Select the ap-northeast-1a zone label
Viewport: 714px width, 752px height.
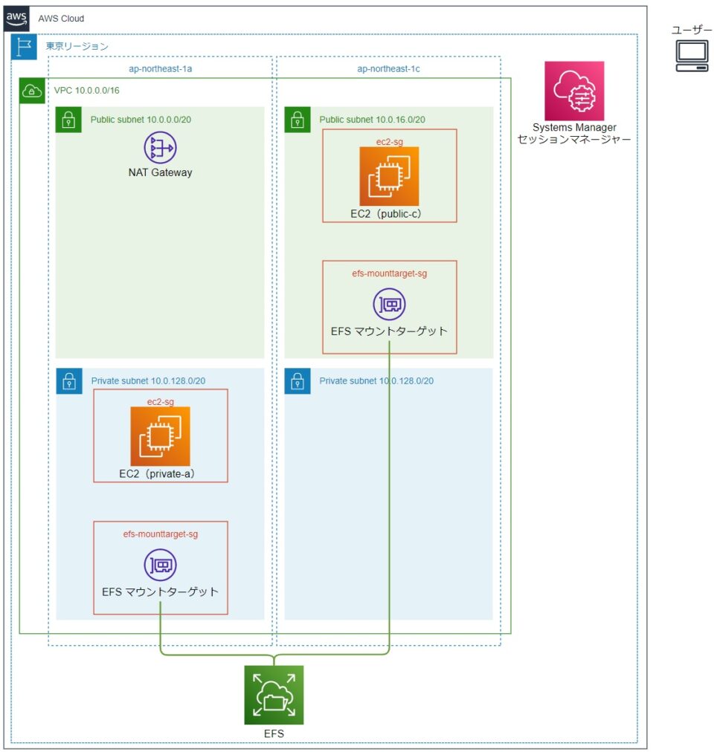tap(160, 68)
